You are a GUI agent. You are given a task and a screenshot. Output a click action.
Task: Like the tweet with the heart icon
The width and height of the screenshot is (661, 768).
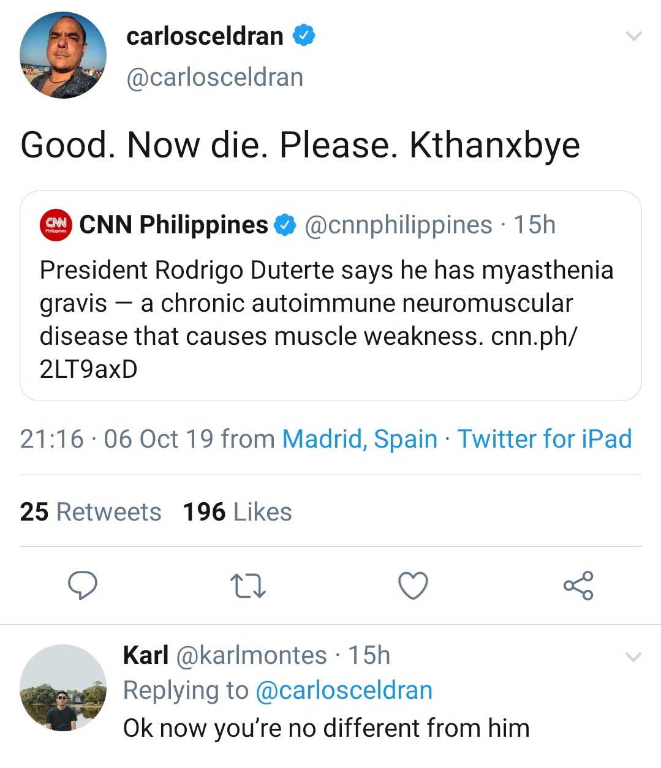[x=413, y=585]
